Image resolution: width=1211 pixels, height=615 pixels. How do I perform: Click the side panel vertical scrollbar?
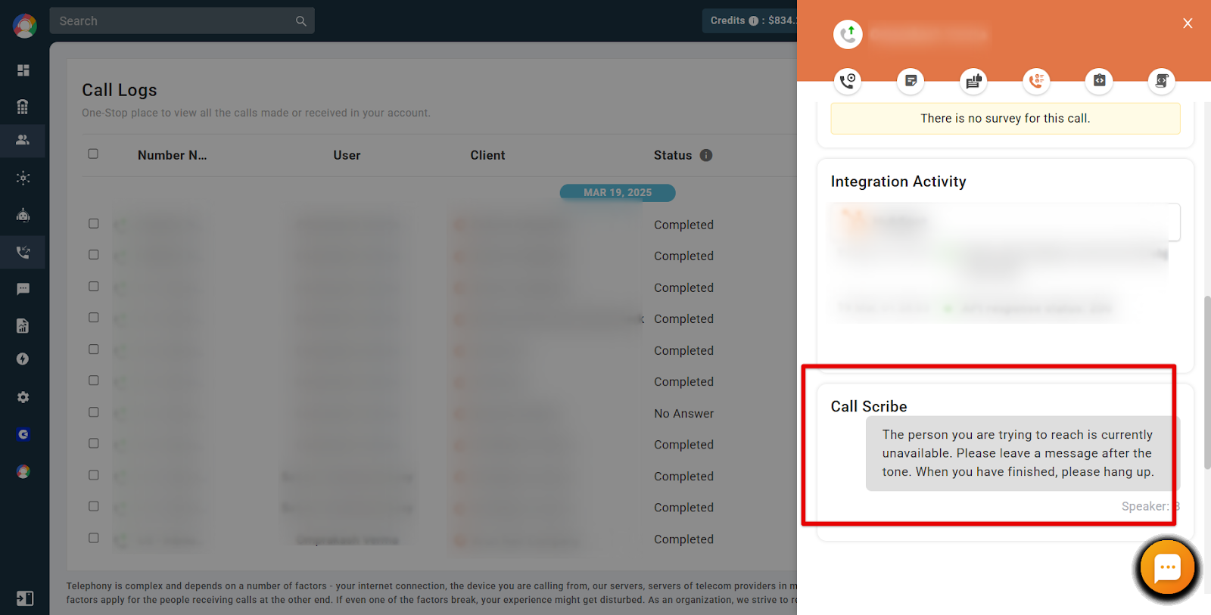point(1207,382)
